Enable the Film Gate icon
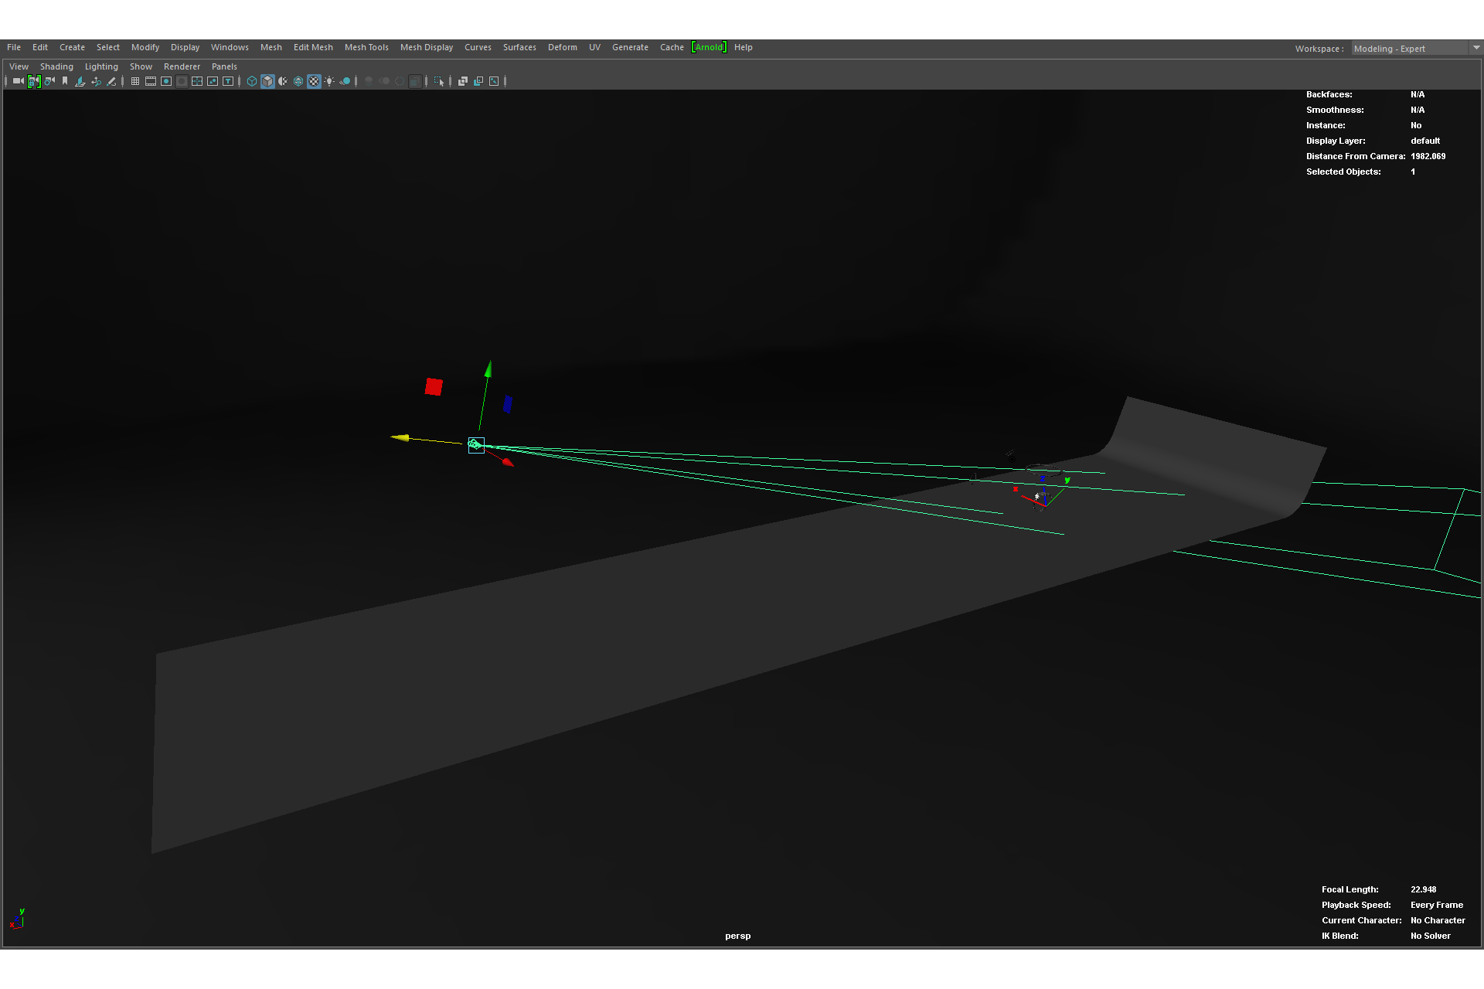The height and width of the screenshot is (989, 1484). tap(151, 81)
